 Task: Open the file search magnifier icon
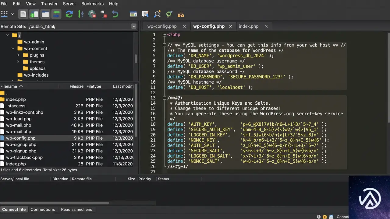pos(157,14)
